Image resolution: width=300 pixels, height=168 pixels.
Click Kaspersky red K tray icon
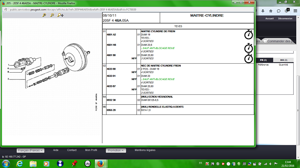[x=207, y=164]
